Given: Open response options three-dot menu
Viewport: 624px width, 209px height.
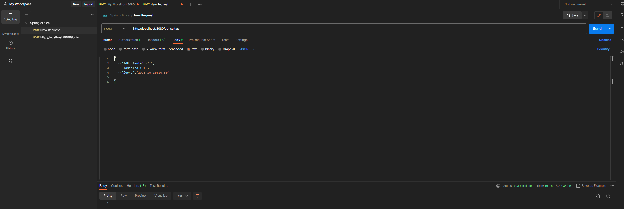Looking at the screenshot, I should [x=612, y=186].
